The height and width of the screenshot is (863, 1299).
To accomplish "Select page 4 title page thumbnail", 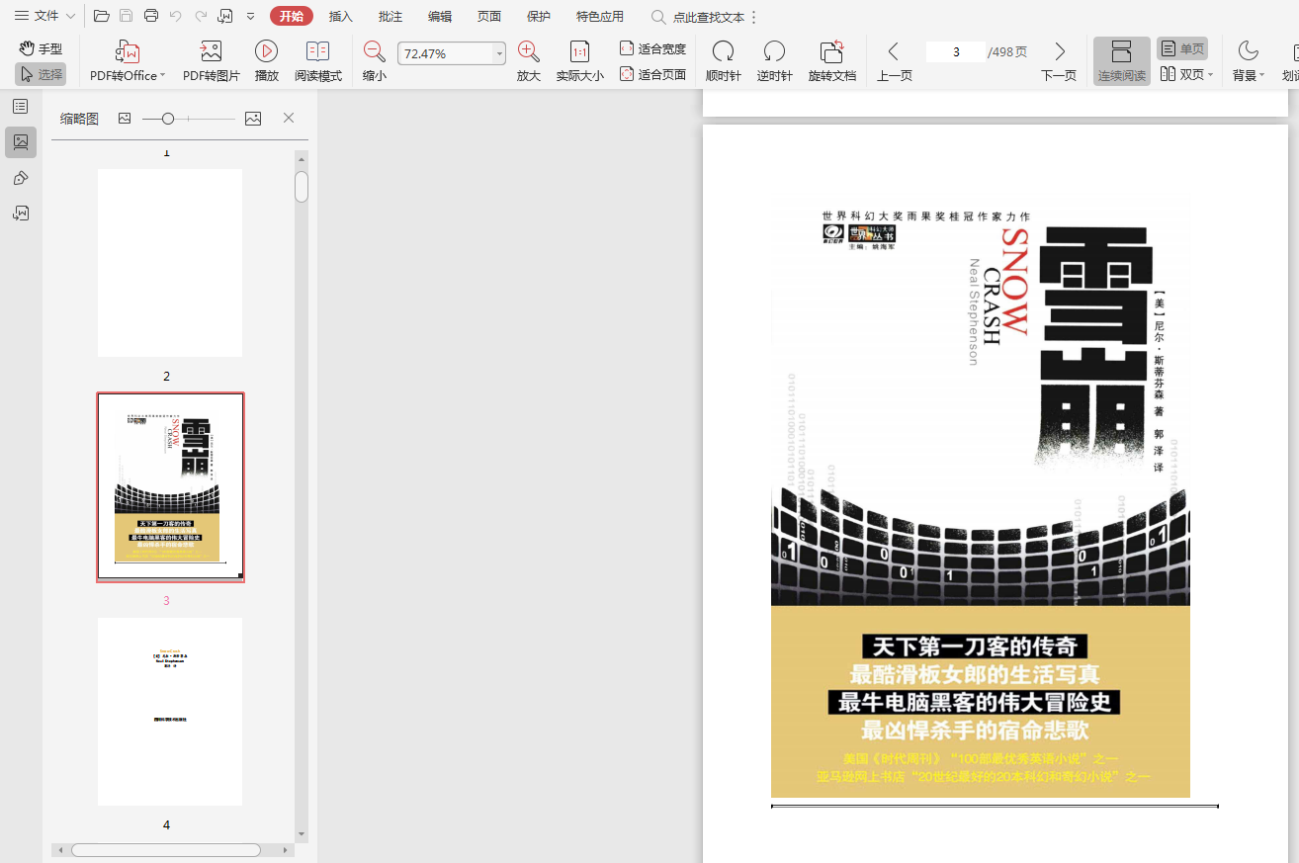I will pos(170,712).
